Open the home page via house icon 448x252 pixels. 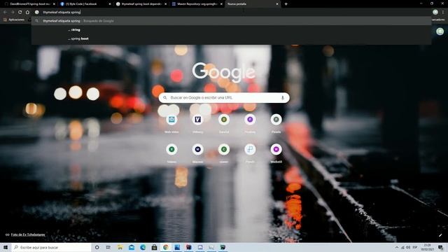[27, 13]
